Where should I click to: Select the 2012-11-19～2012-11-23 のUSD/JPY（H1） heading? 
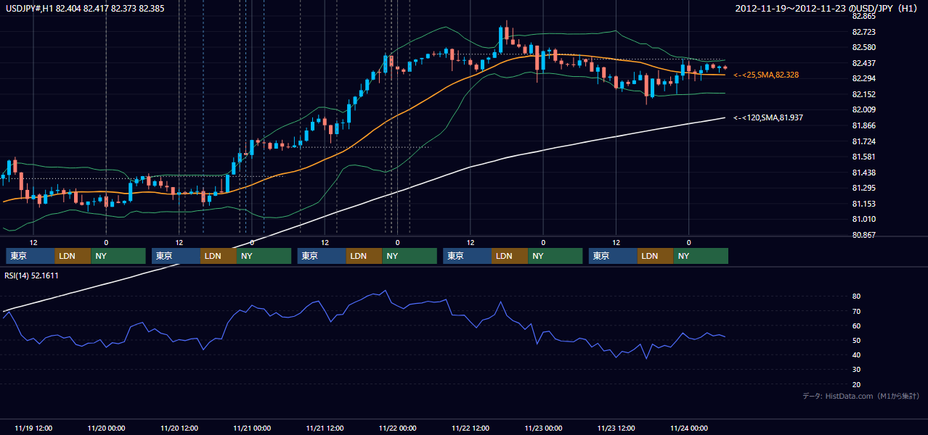point(828,8)
